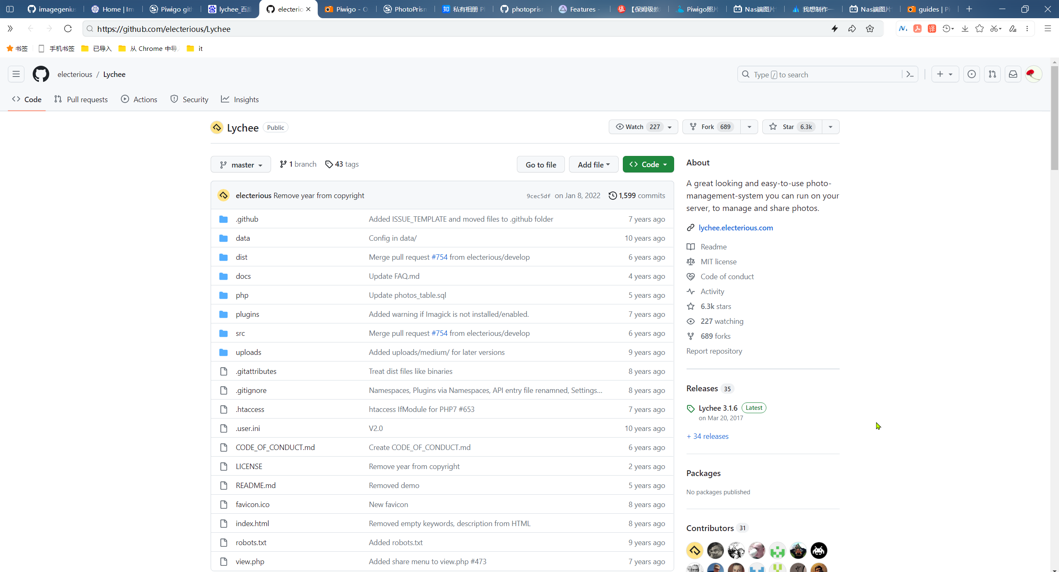Open the Security tab
This screenshot has width=1059, height=572.
190,99
